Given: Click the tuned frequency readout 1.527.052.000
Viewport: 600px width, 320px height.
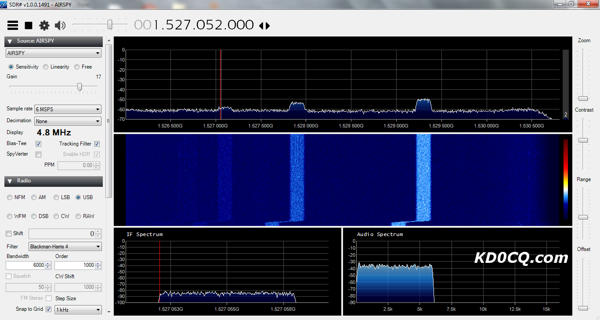Looking at the screenshot, I should point(194,25).
